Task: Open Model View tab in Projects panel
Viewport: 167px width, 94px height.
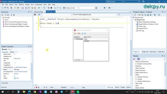Action: pyautogui.click(x=145, y=52)
